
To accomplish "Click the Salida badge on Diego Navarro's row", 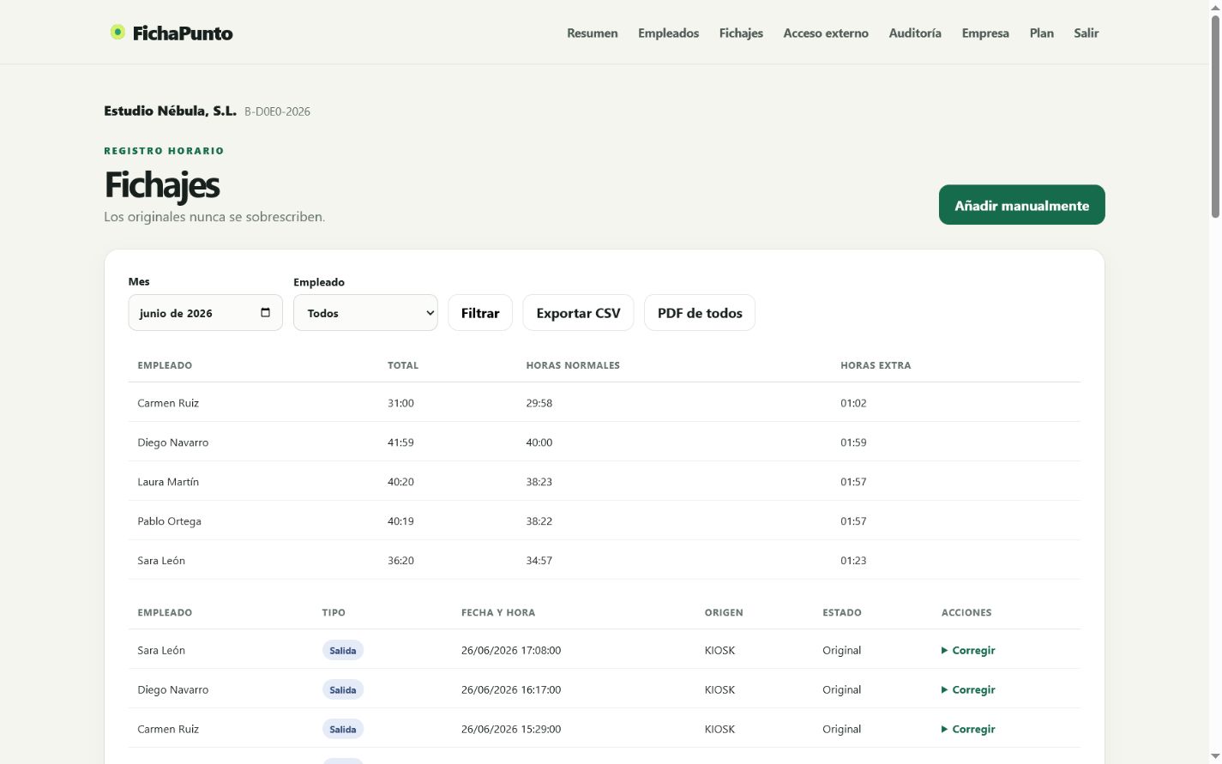I will point(343,690).
